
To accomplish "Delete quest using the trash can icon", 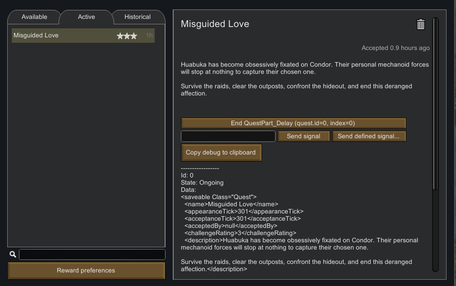I will (420, 24).
